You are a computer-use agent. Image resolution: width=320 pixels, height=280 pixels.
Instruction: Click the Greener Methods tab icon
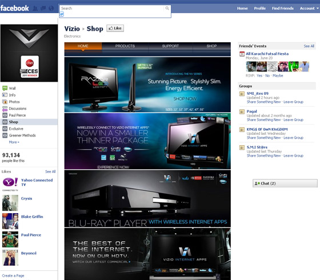[x=5, y=135]
